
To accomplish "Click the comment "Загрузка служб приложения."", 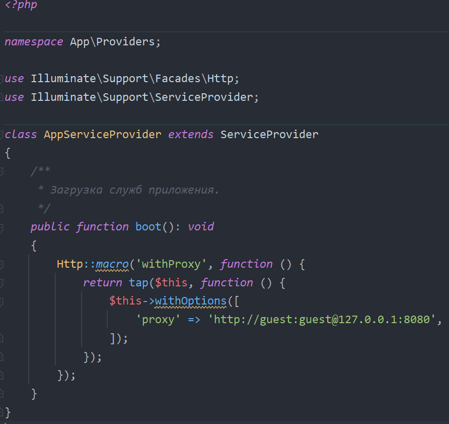I will [134, 190].
